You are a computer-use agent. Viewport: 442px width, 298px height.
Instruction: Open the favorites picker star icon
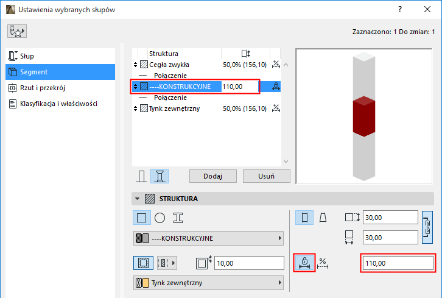17,31
